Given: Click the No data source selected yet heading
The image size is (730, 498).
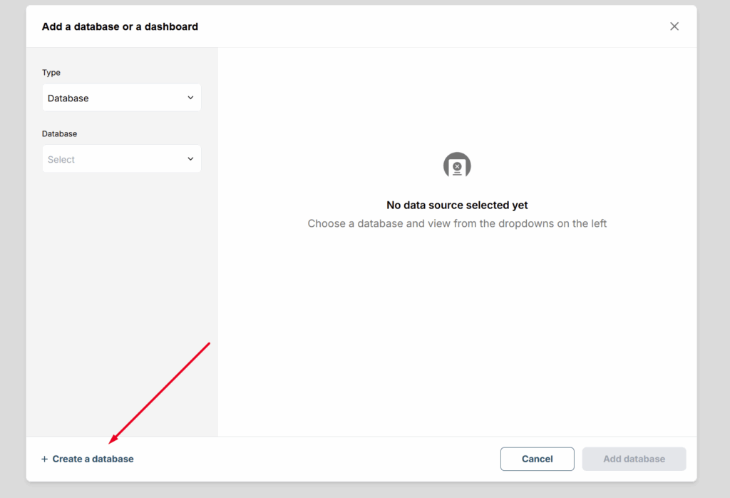Looking at the screenshot, I should [457, 205].
